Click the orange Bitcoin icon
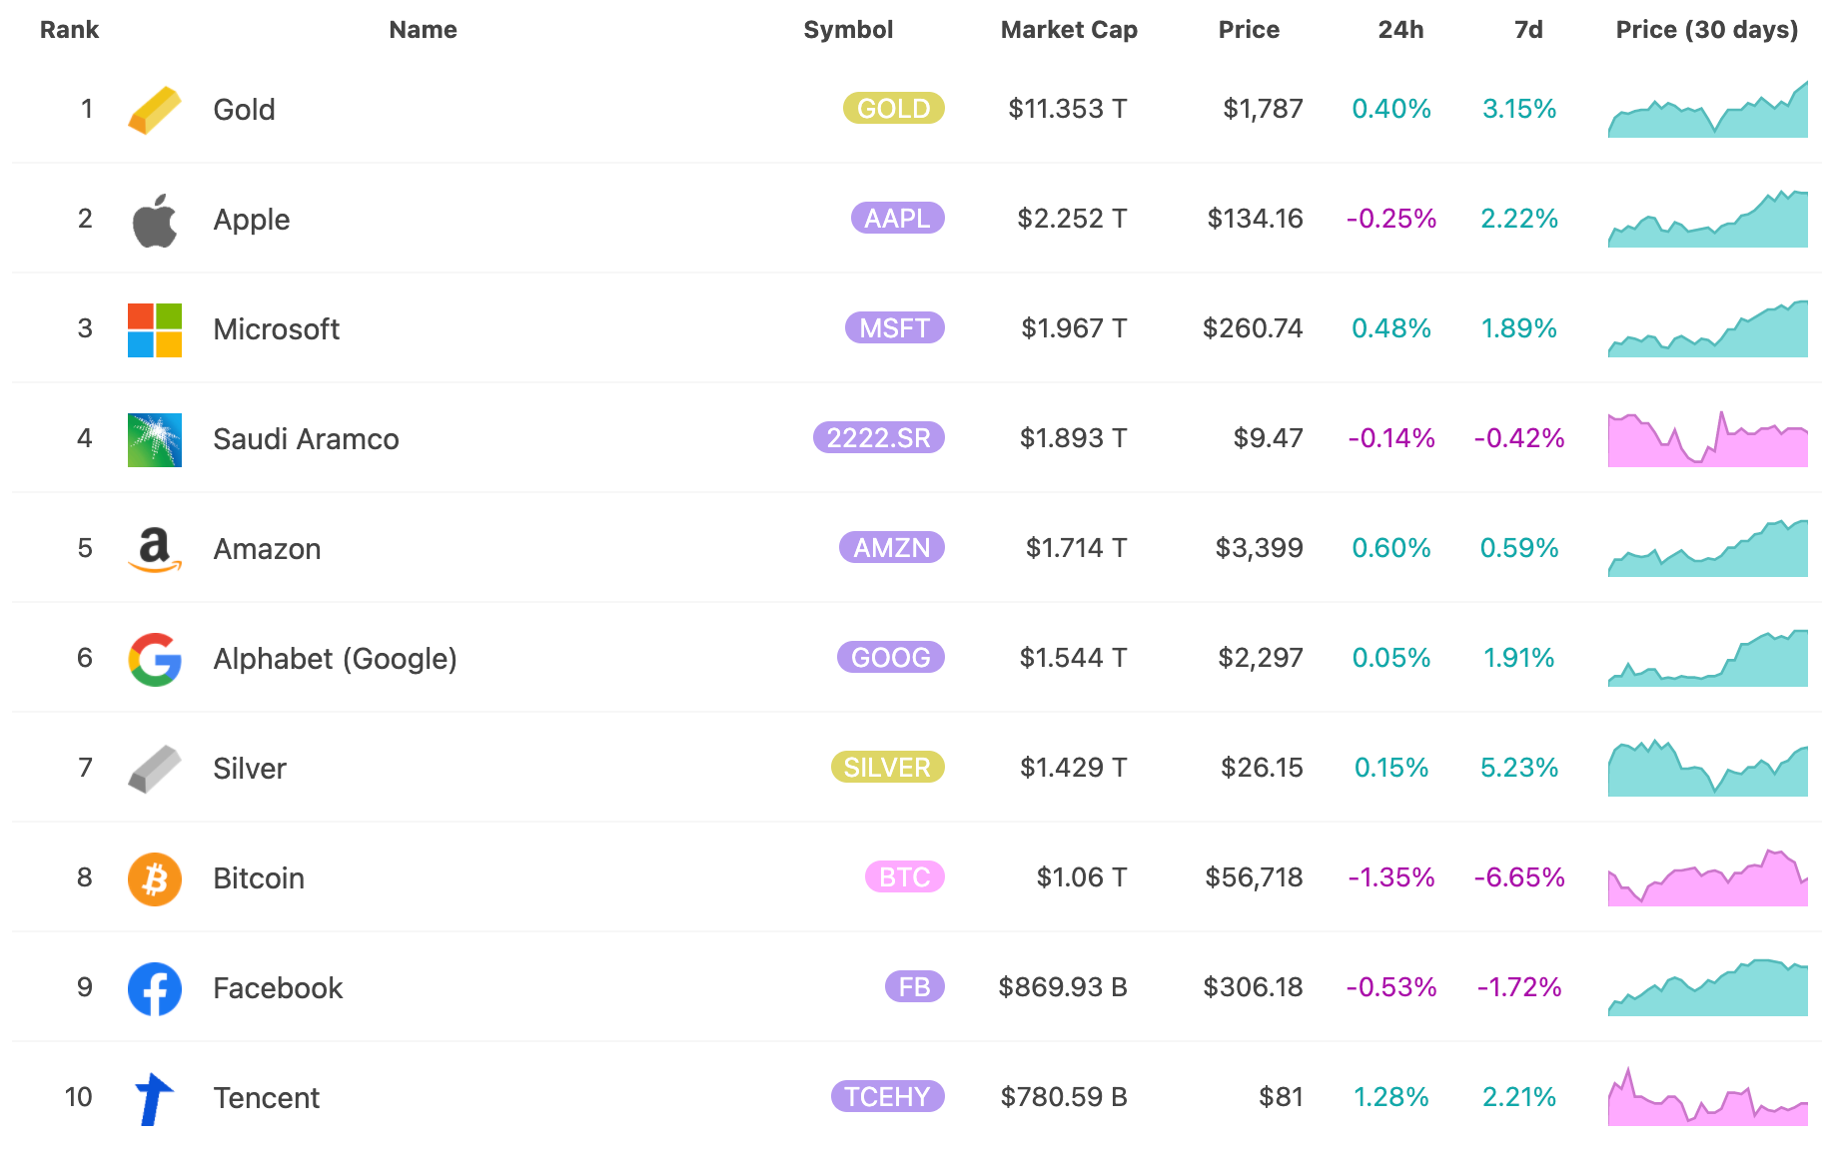 click(154, 878)
